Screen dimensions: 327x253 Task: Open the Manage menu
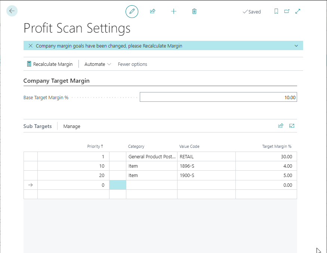point(72,127)
